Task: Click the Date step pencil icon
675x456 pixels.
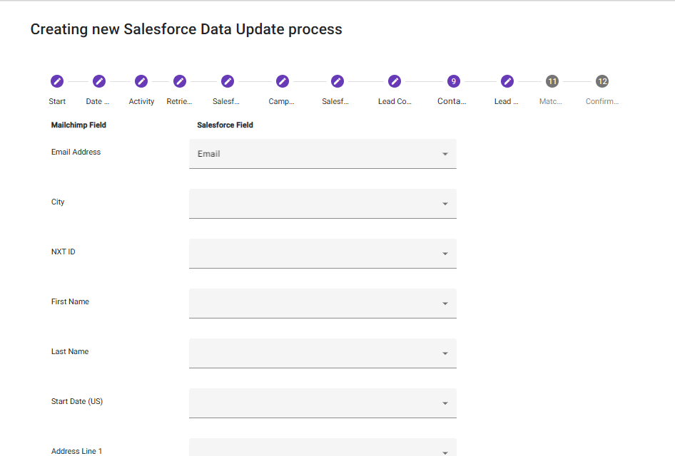Action: click(99, 81)
